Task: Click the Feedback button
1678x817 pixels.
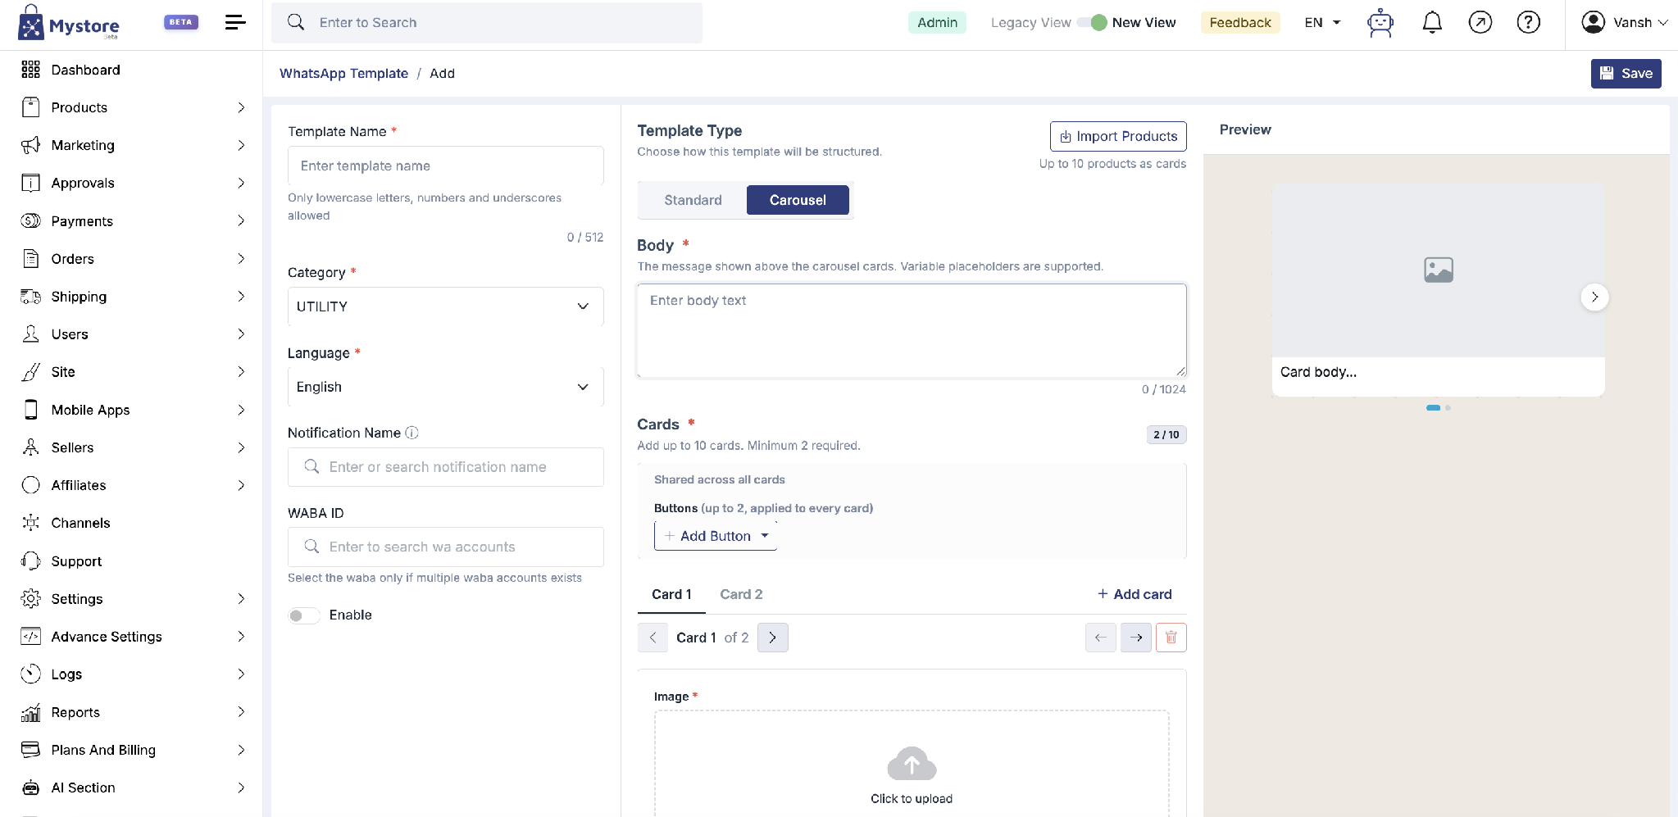Action: (x=1239, y=23)
